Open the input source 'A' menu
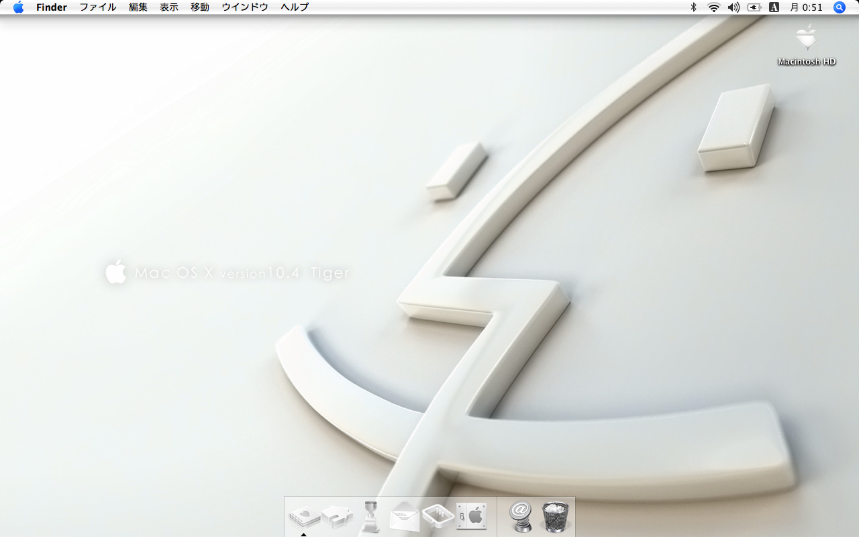Image resolution: width=859 pixels, height=537 pixels. [x=774, y=7]
